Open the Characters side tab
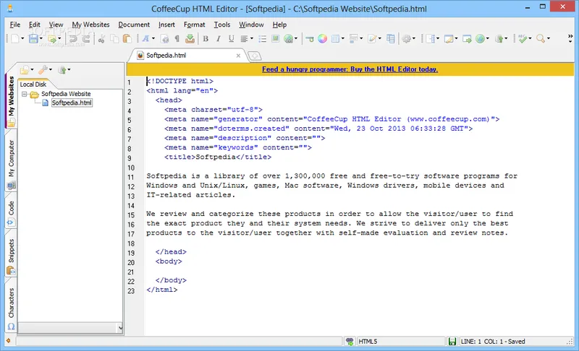 point(11,308)
